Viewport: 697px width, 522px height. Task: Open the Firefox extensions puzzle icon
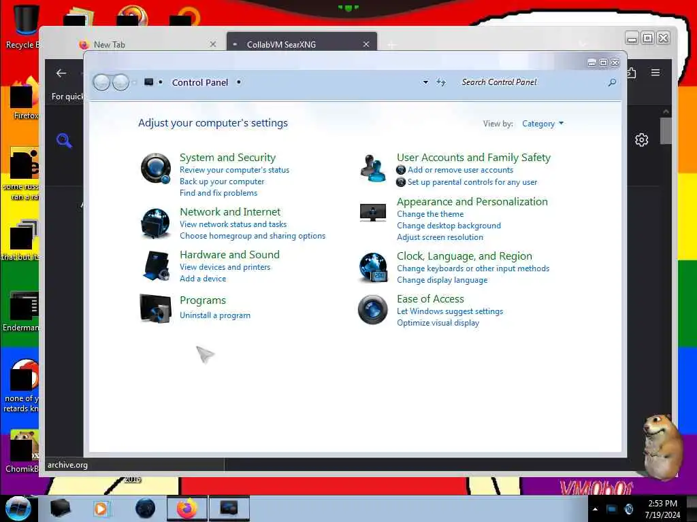(632, 72)
